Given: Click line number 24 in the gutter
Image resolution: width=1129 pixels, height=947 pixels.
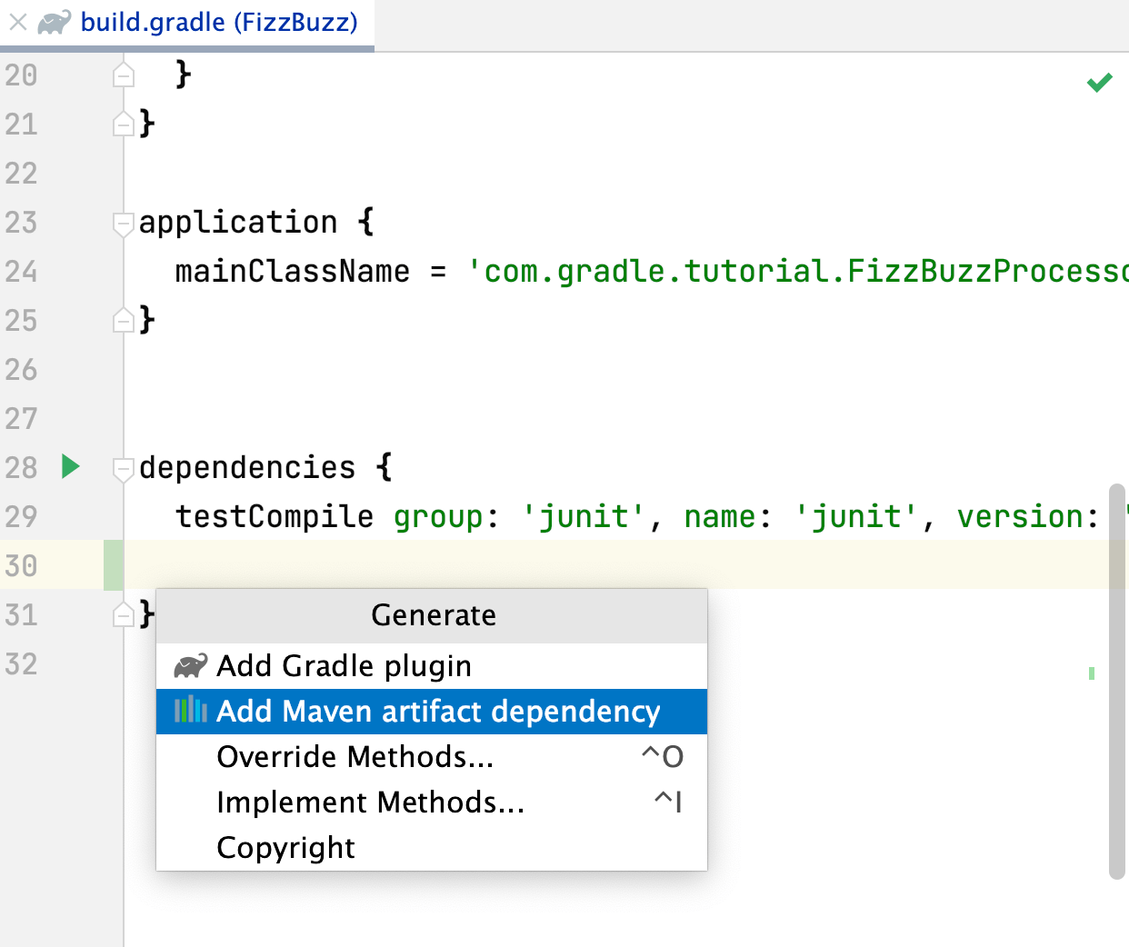Looking at the screenshot, I should [x=21, y=272].
